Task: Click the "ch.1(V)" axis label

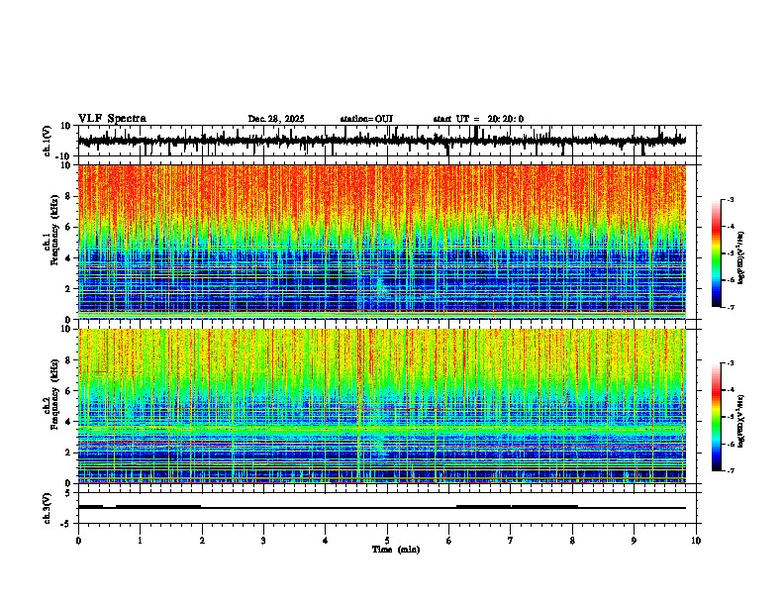Action: point(48,141)
